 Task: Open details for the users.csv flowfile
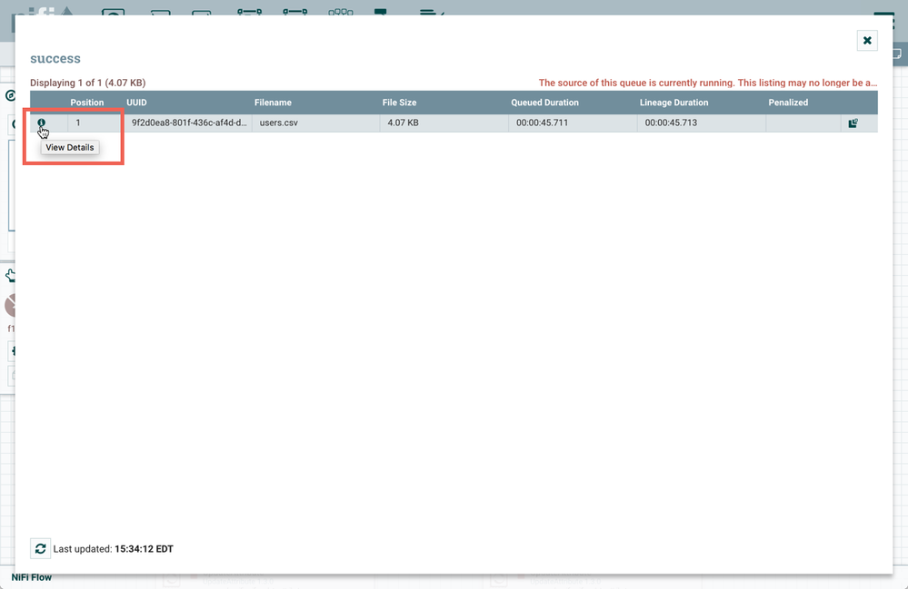(42, 123)
